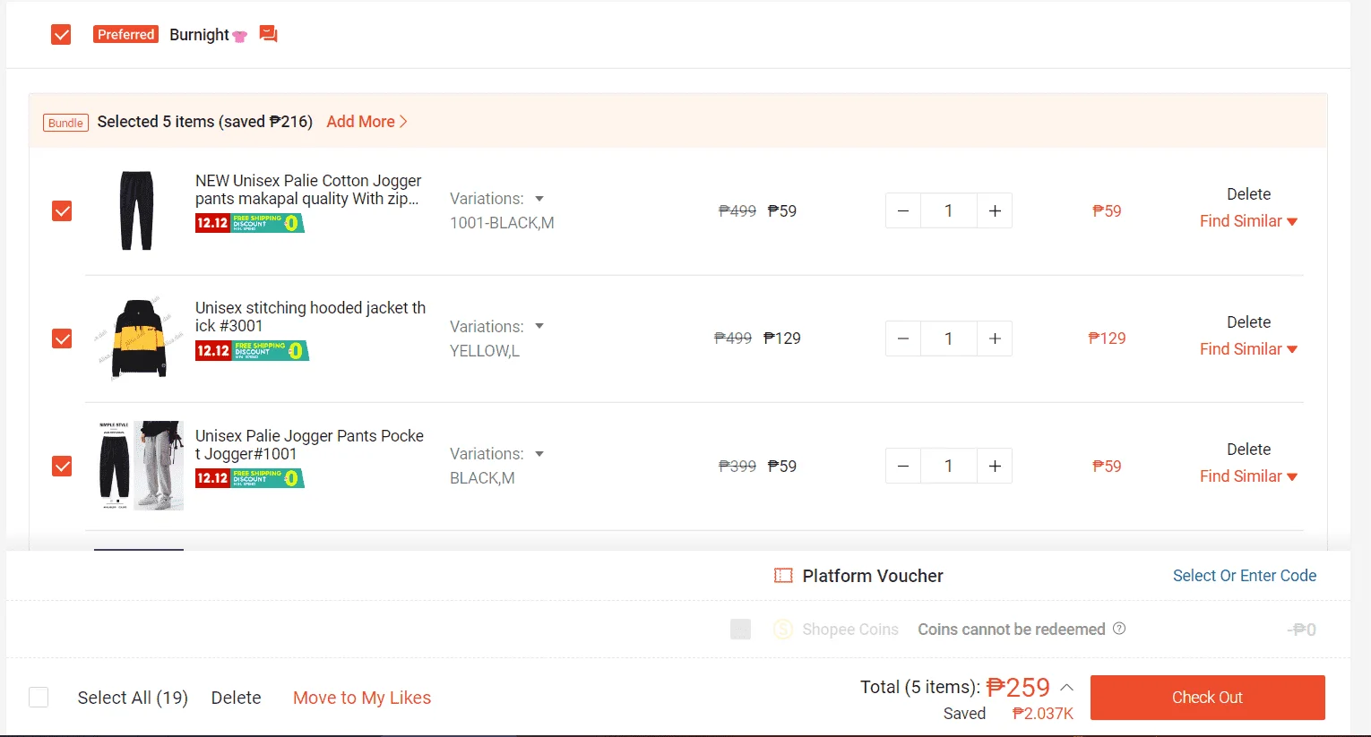Click the total amount ₱259
This screenshot has height=737, width=1371.
[x=1018, y=688]
